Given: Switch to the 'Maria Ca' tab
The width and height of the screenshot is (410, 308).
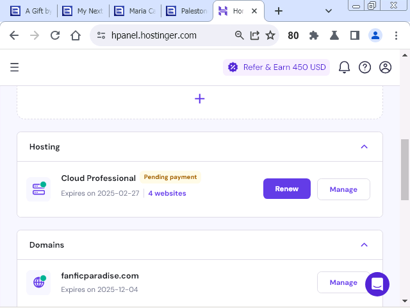Looking at the screenshot, I should [x=135, y=11].
